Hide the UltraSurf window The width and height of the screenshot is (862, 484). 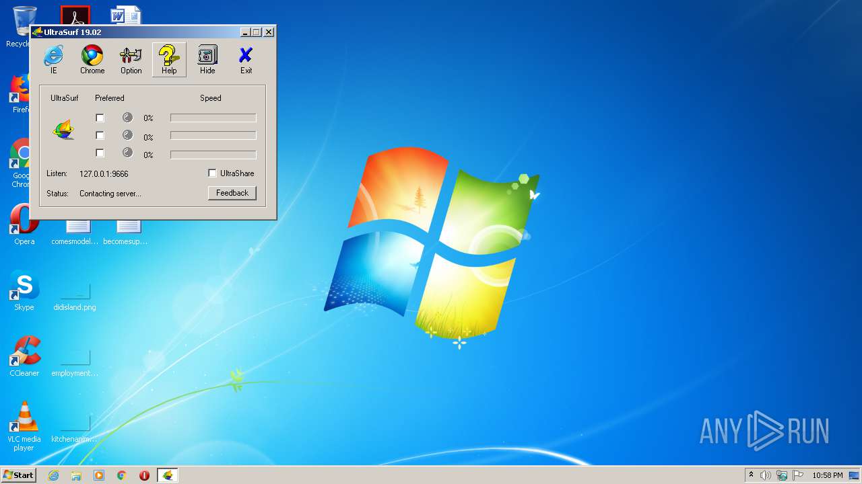[207, 60]
